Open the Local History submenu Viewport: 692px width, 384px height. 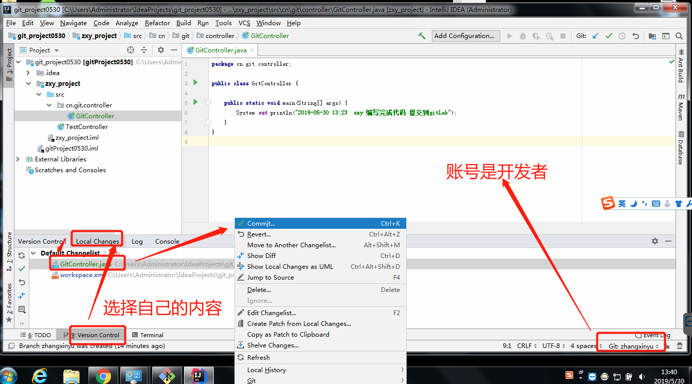[320, 370]
